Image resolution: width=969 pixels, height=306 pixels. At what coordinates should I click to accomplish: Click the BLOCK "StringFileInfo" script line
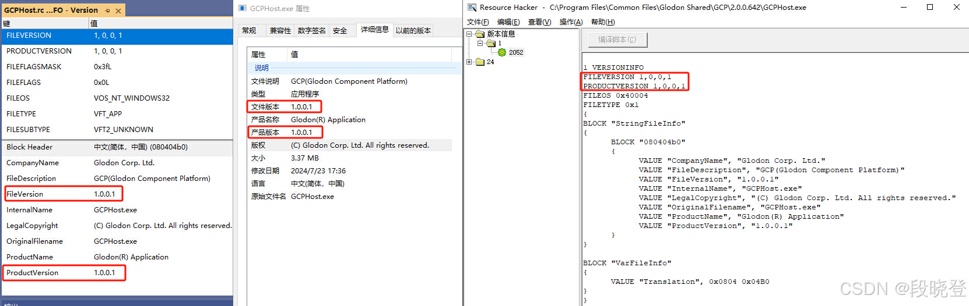click(634, 123)
